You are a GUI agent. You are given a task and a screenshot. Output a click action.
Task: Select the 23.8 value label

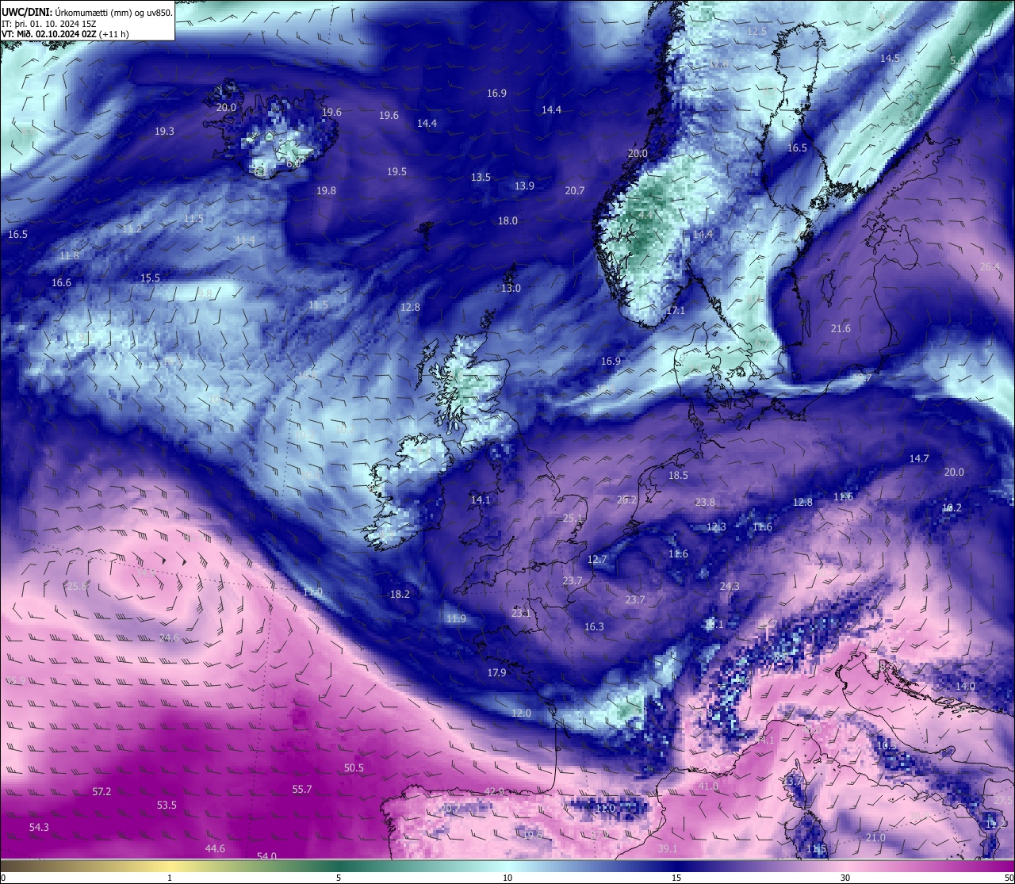click(705, 502)
